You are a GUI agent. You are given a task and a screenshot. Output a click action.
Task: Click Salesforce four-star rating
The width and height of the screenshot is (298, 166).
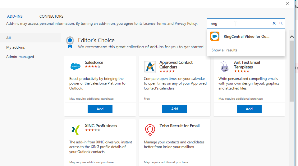click(x=93, y=67)
